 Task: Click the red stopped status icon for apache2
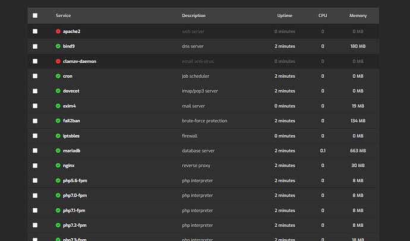coord(58,31)
